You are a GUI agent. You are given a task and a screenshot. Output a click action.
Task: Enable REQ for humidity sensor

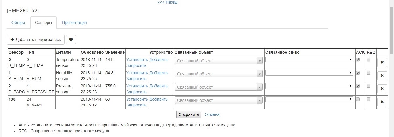coord(368,73)
